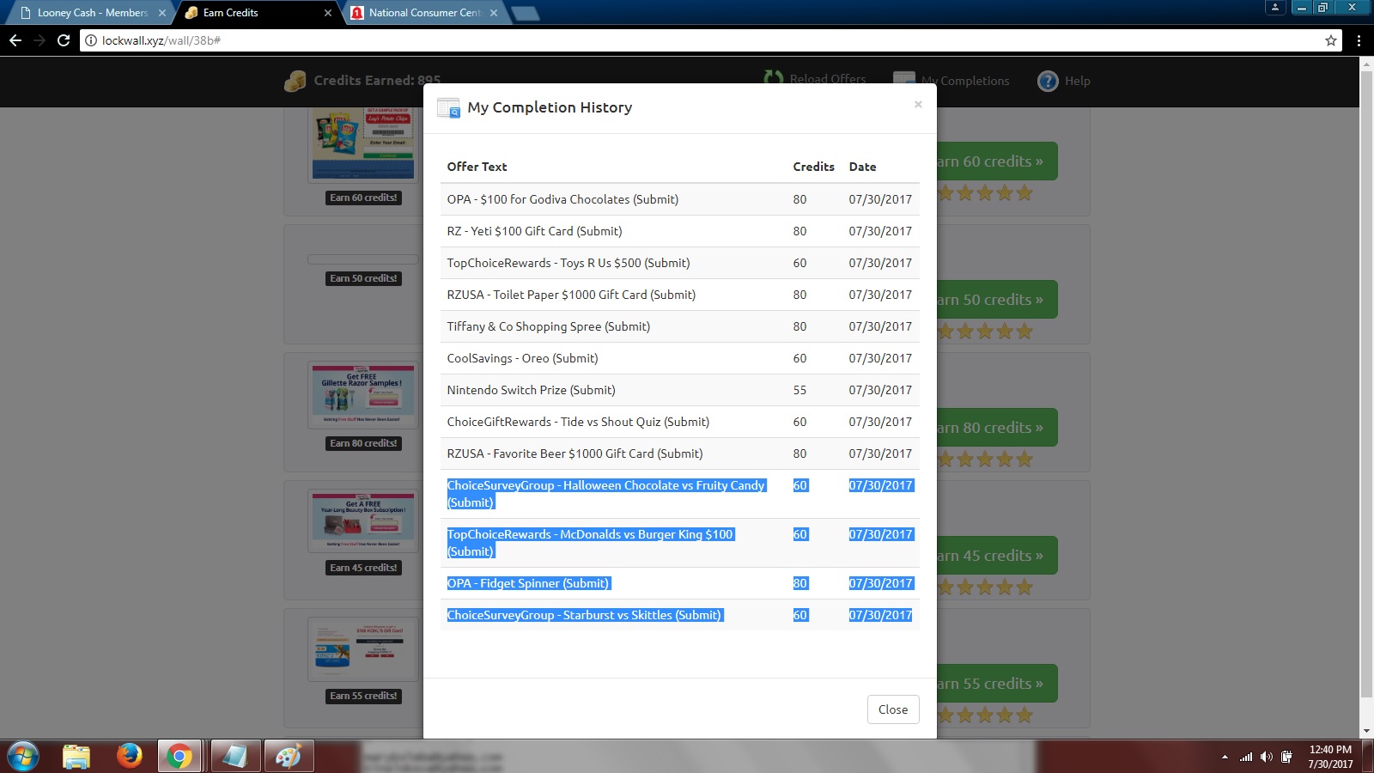1374x773 pixels.
Task: Select the OPA - $100 for Godiva Chocolates row
Action: click(x=680, y=199)
